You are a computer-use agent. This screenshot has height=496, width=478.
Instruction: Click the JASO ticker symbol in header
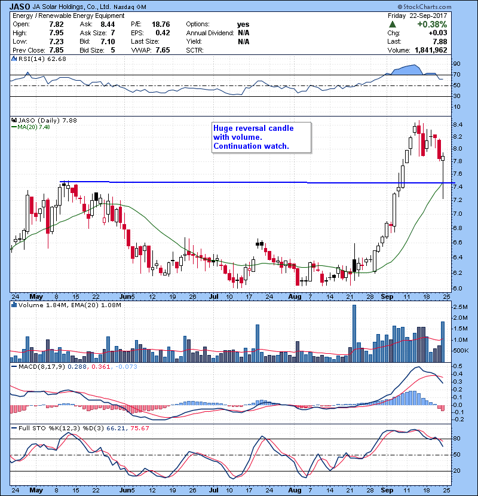20,7
